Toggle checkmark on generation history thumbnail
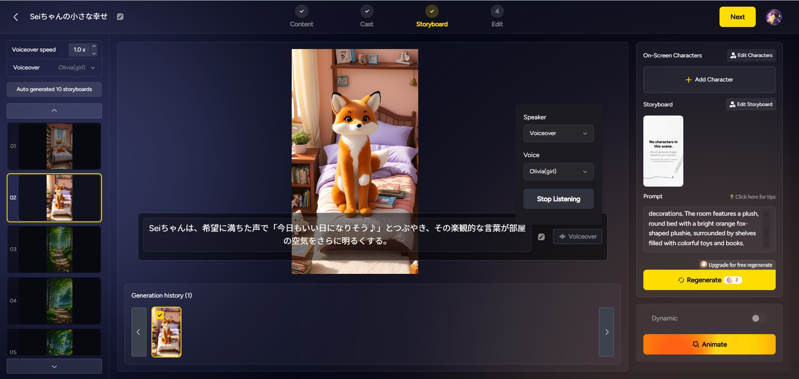Viewport: 799px width, 379px height. [160, 315]
